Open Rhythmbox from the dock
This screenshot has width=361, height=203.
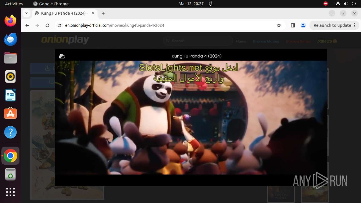10,76
